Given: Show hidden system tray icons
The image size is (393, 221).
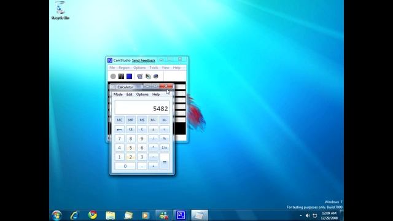Looking at the screenshot, I should click(301, 215).
